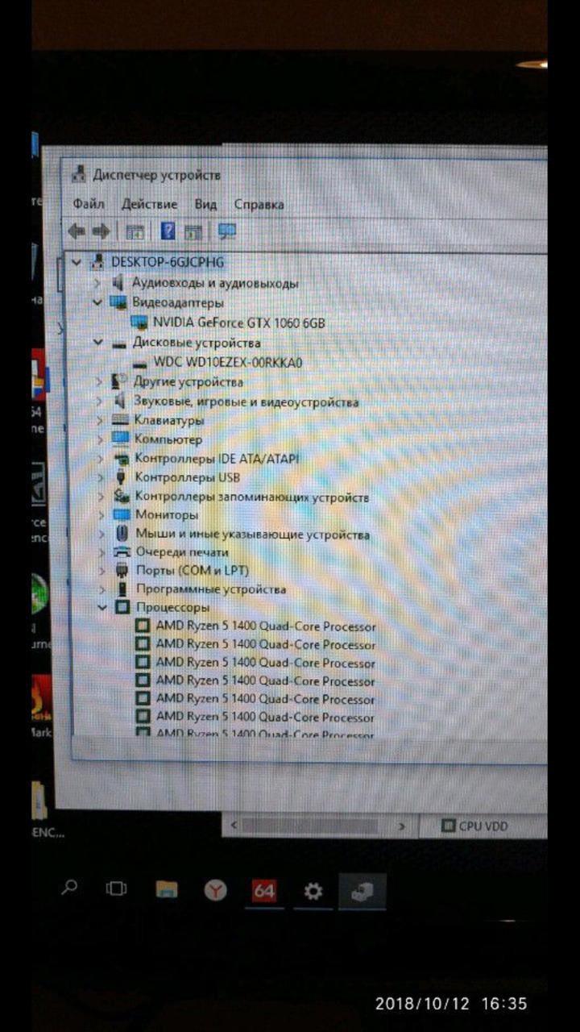The height and width of the screenshot is (1032, 580).
Task: Toggle CPU VDD checkbox in background window
Action: [x=448, y=826]
